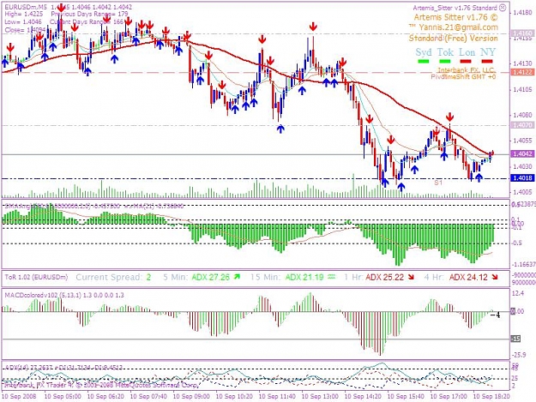Click the Lon session label
Screen dimensions: 536x402
point(467,52)
